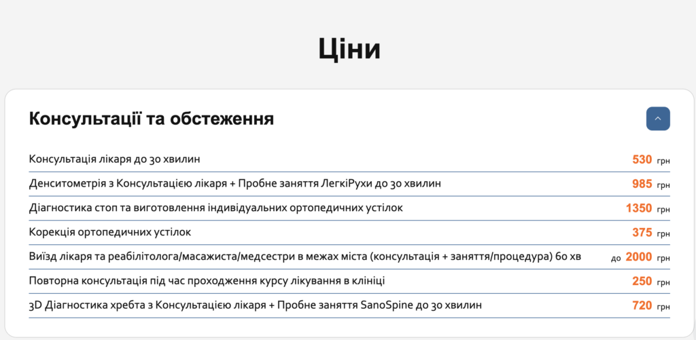
Task: Select the Діагностика стоп та виготовлення устілок row
Action: (x=215, y=208)
